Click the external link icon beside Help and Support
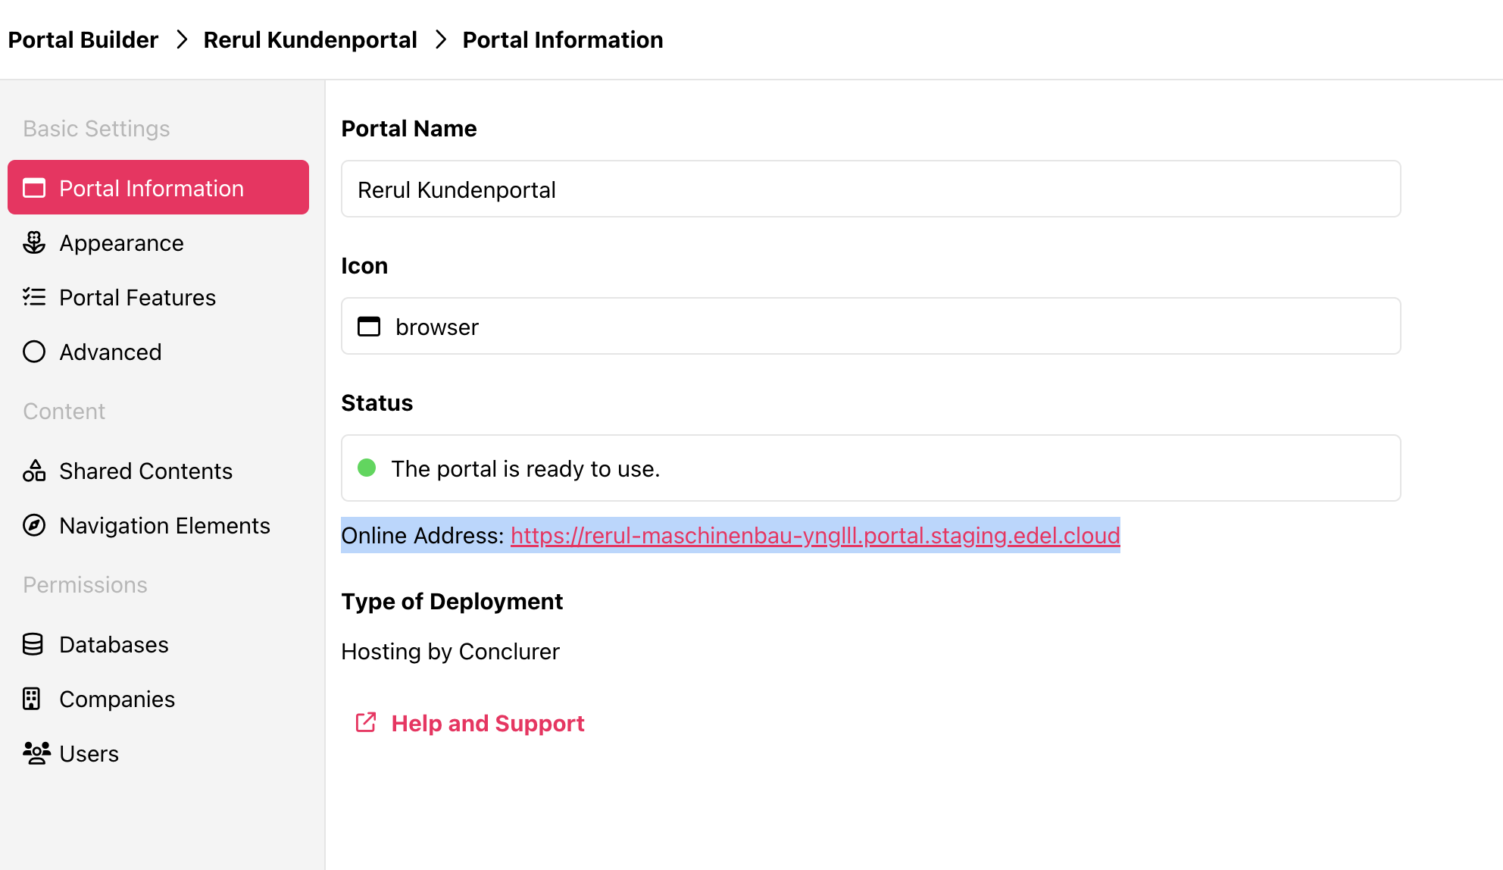 (366, 722)
